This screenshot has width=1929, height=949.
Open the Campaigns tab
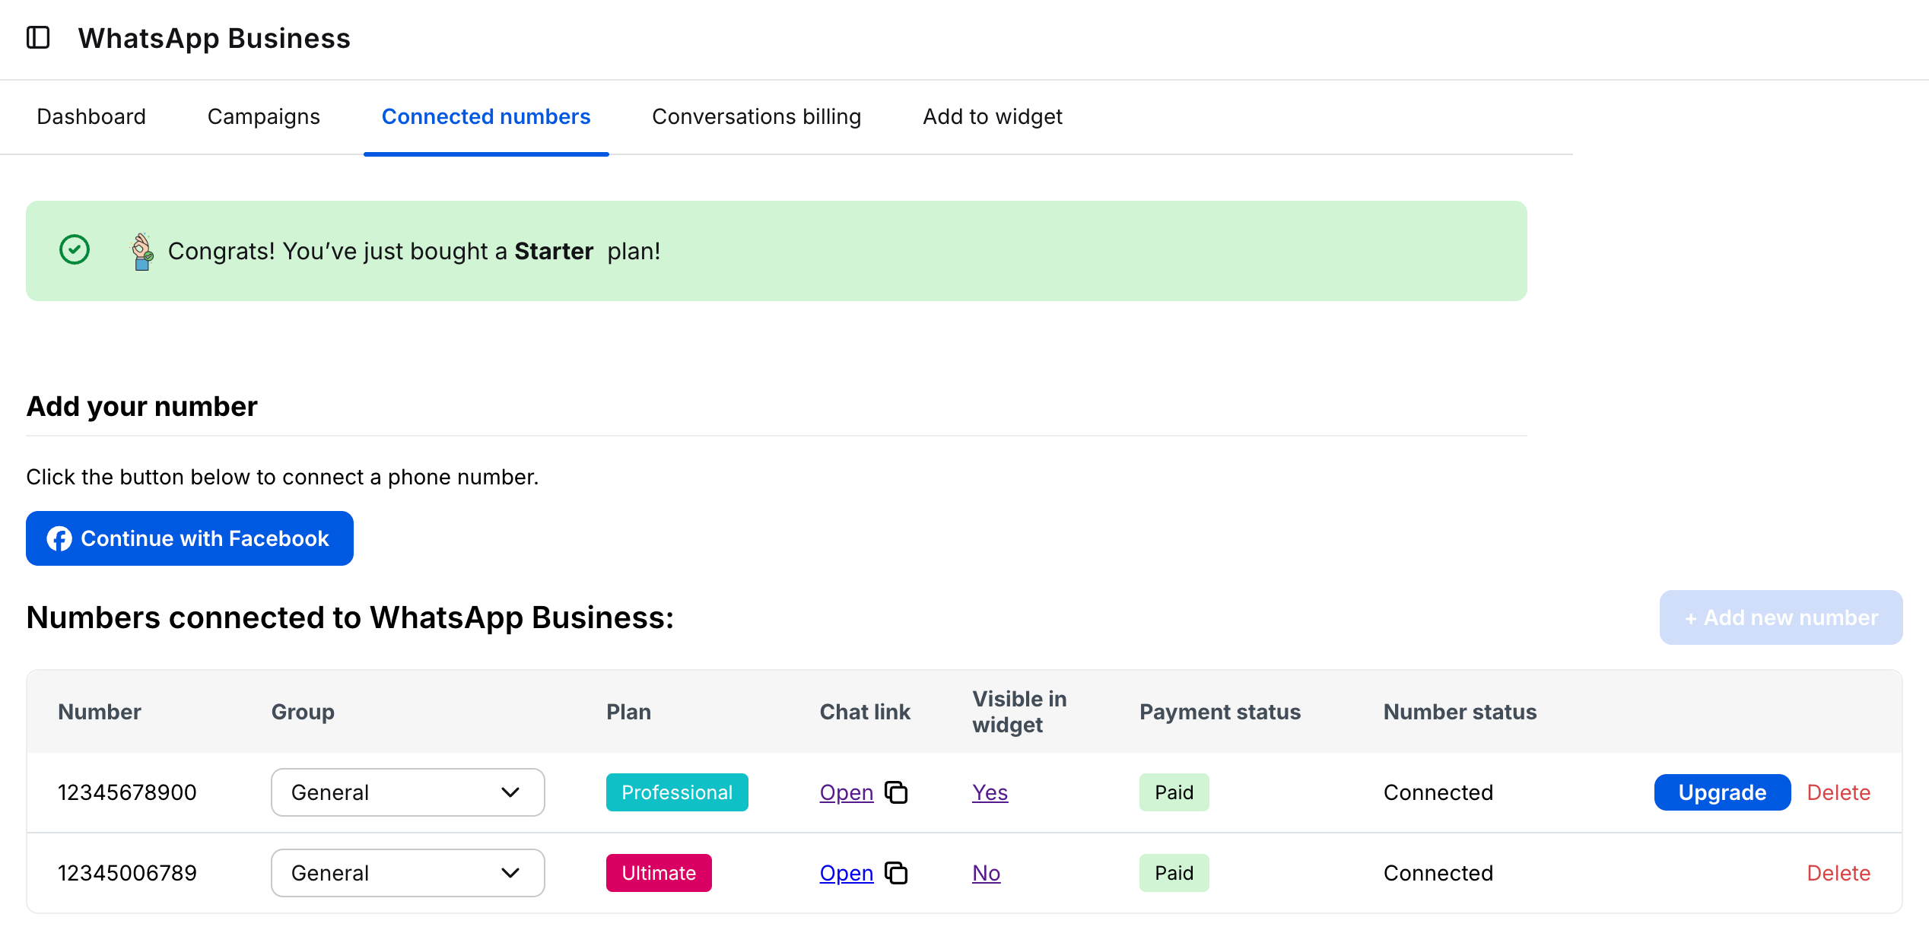[263, 116]
